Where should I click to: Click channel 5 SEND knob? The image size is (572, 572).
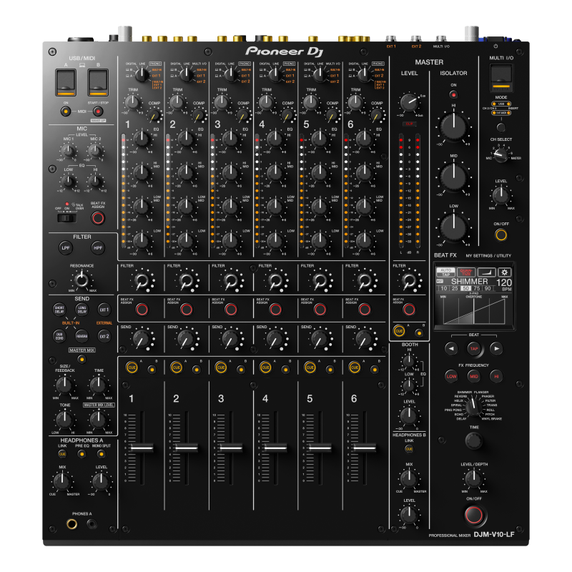320,340
